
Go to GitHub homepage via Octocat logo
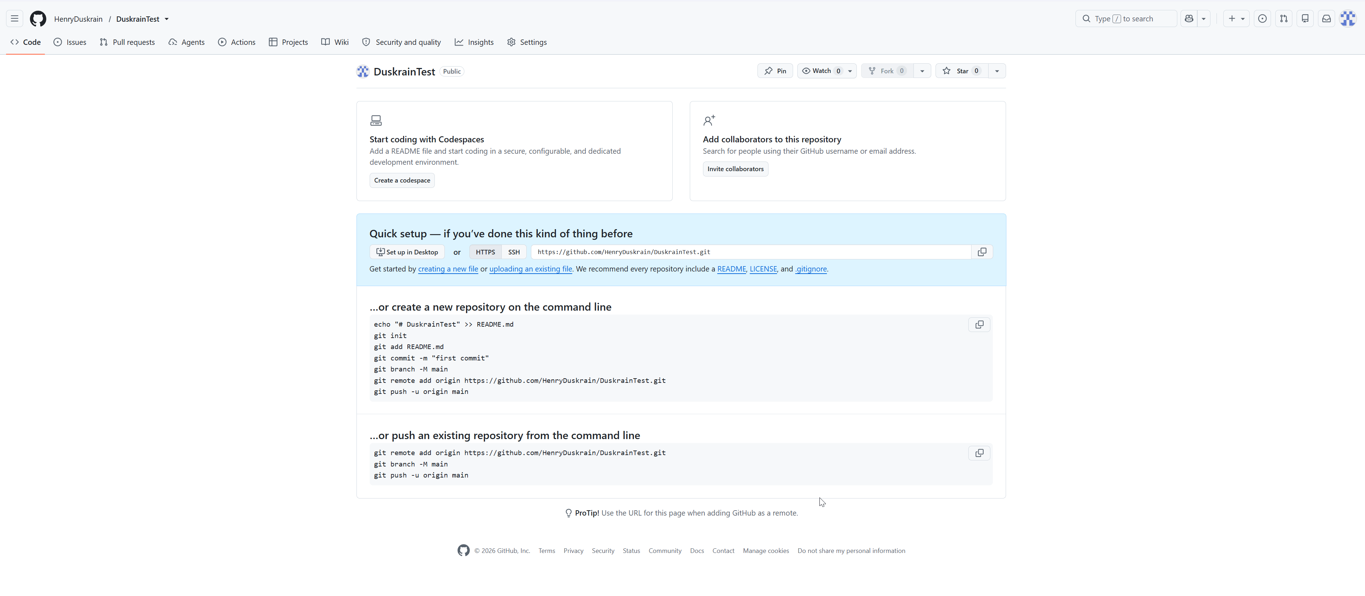[38, 19]
